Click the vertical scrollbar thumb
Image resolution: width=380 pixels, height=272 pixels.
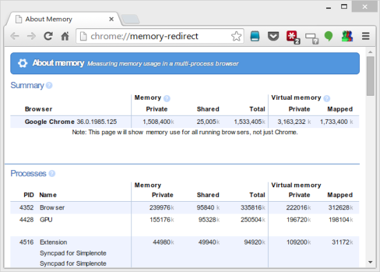click(370, 76)
